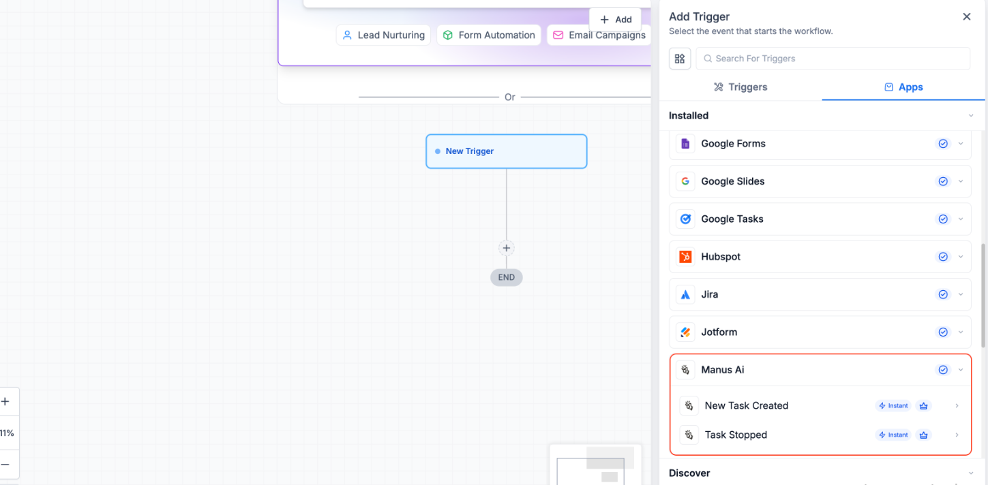988x485 pixels.
Task: Click the Jotform logo icon
Action: coord(685,332)
